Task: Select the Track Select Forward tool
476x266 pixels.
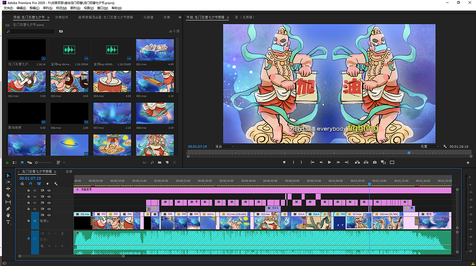Action: 8,182
